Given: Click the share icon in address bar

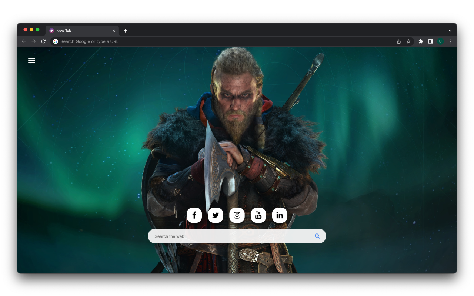Looking at the screenshot, I should click(x=399, y=41).
